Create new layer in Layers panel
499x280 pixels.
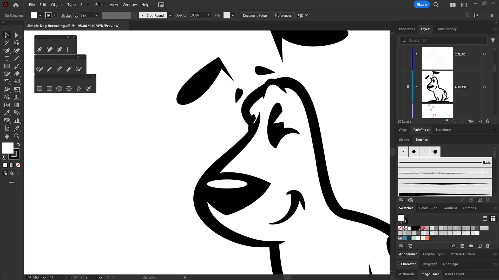tap(480, 121)
